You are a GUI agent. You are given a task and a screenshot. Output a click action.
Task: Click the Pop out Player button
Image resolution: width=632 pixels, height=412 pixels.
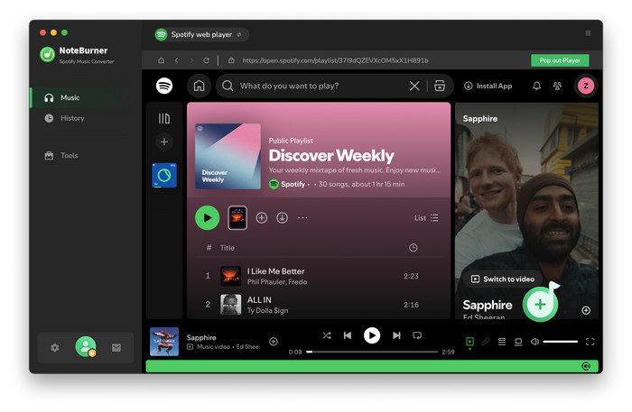click(560, 60)
